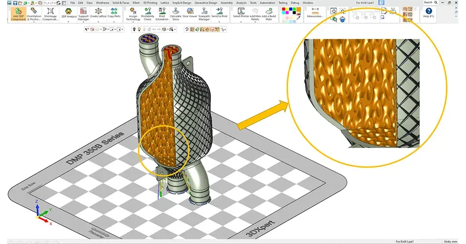Screen dimensions: 466x244
Task: Expand the 3DP Analysis dropdown arrow
Action: tap(67, 21)
